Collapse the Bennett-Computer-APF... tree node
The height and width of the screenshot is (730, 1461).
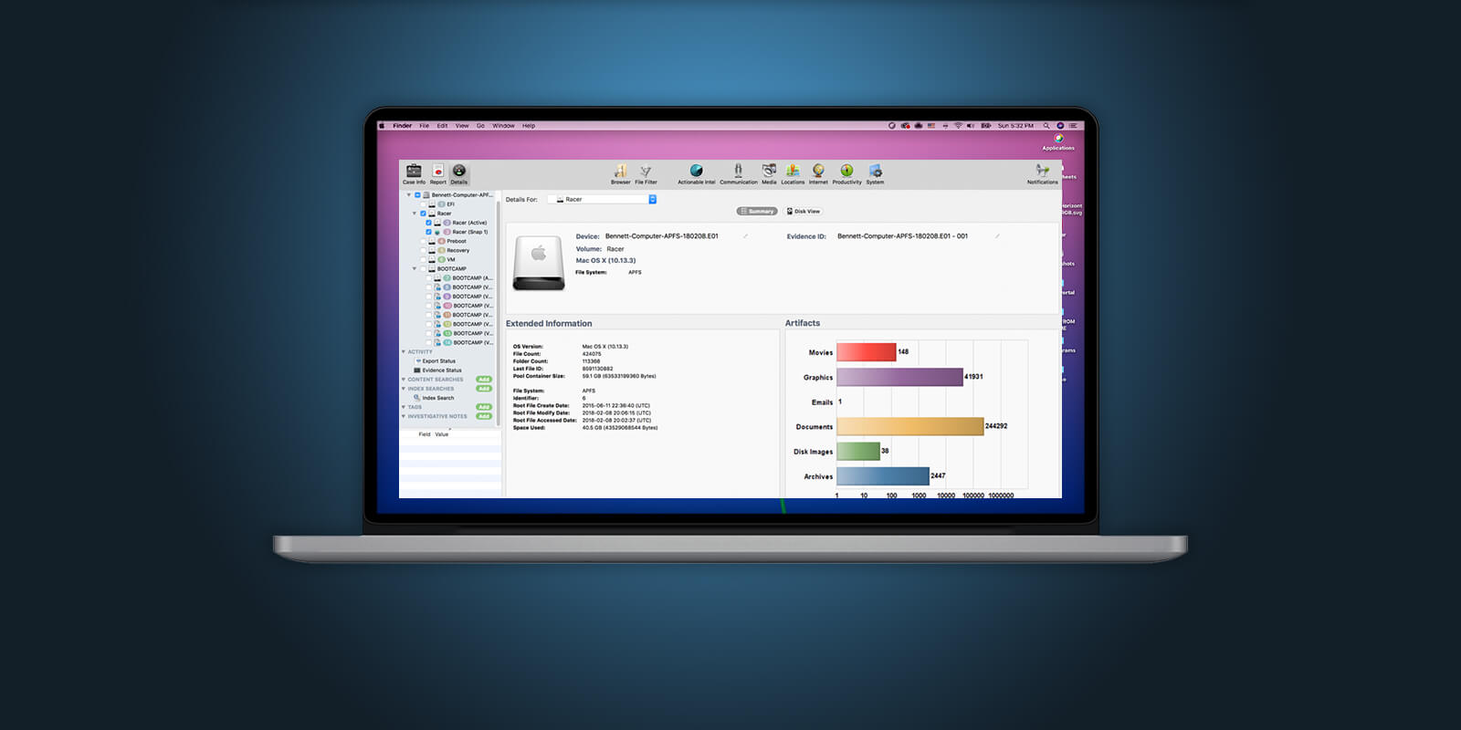[x=409, y=194]
